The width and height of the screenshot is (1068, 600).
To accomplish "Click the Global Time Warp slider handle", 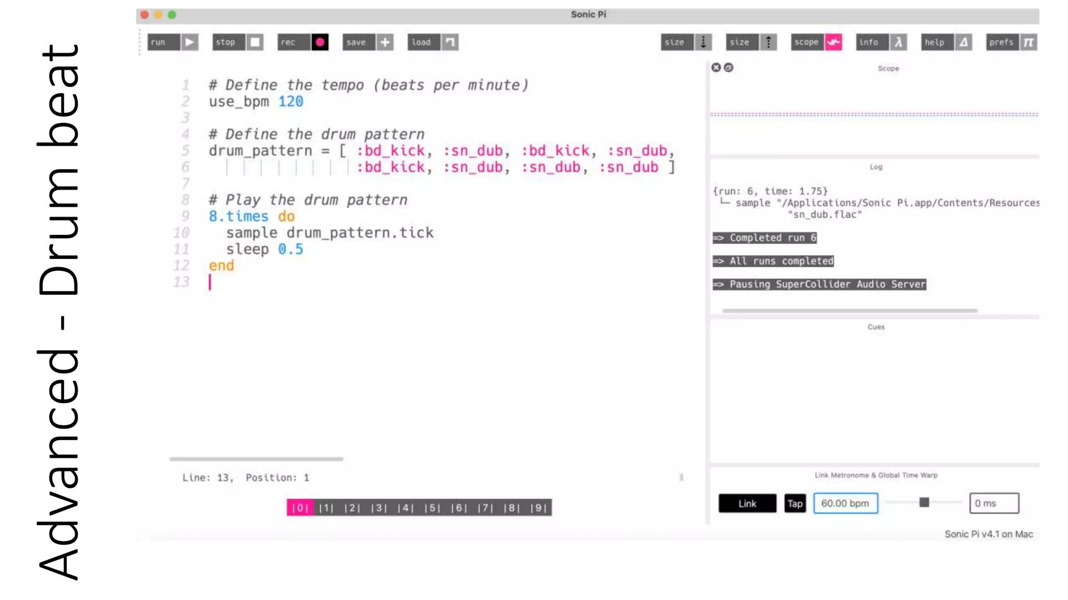I will click(924, 503).
